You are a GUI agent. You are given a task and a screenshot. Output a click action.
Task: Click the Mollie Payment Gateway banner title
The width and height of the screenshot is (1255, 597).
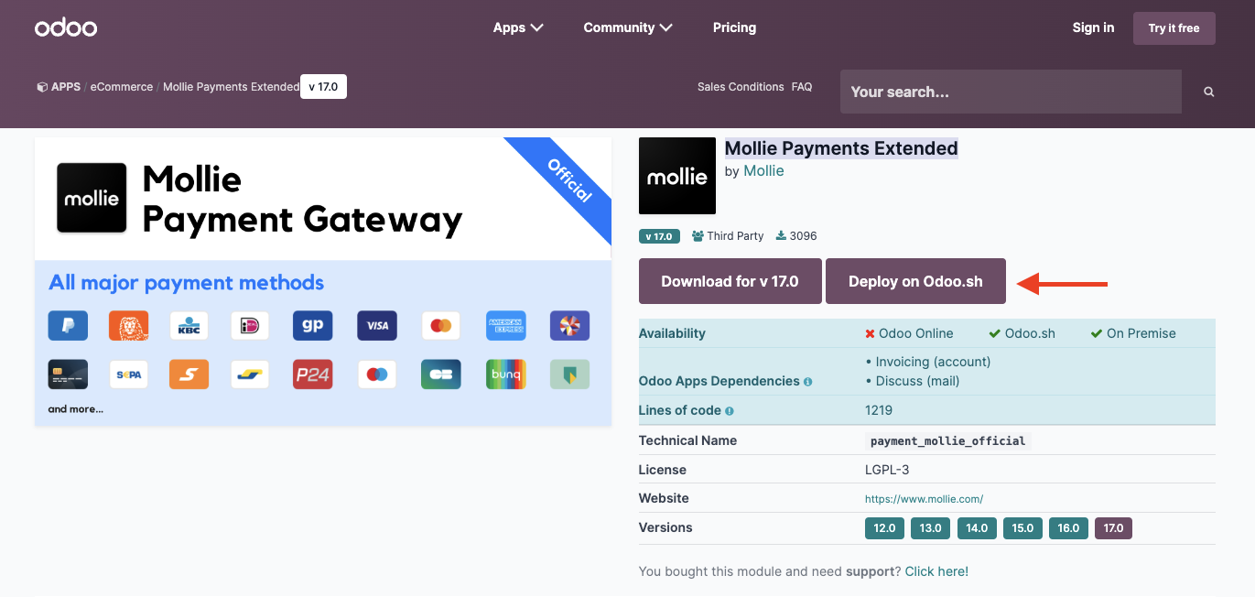click(x=302, y=199)
